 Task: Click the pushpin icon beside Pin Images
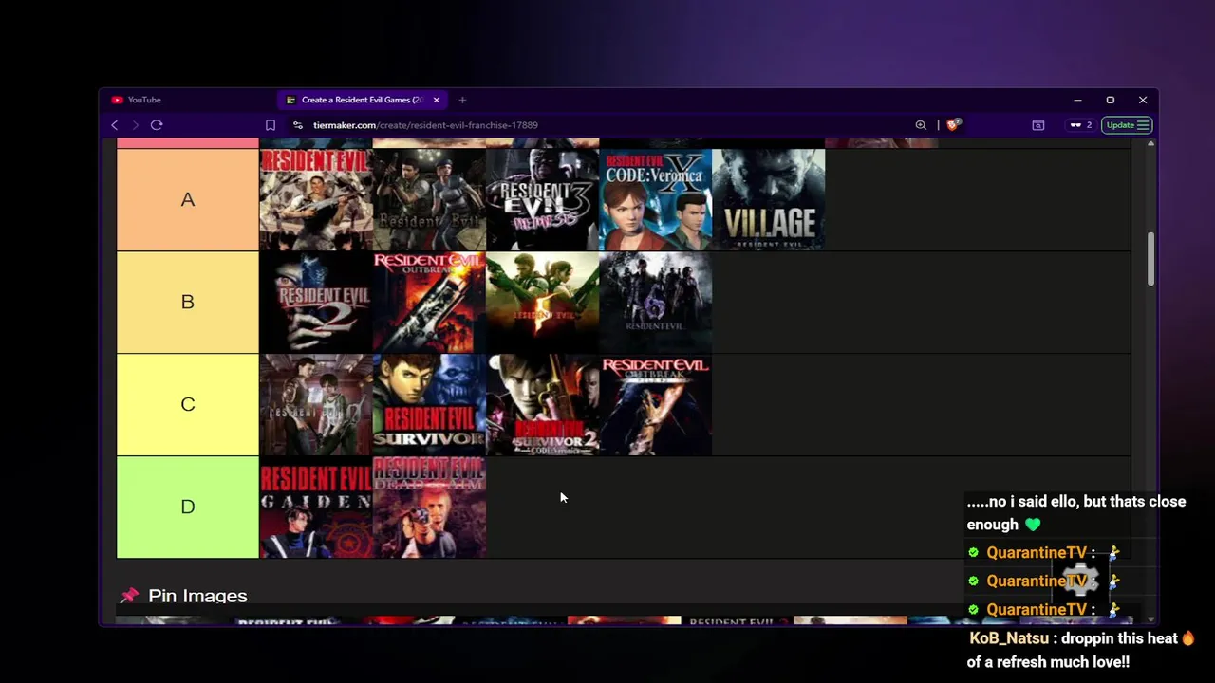pos(129,596)
